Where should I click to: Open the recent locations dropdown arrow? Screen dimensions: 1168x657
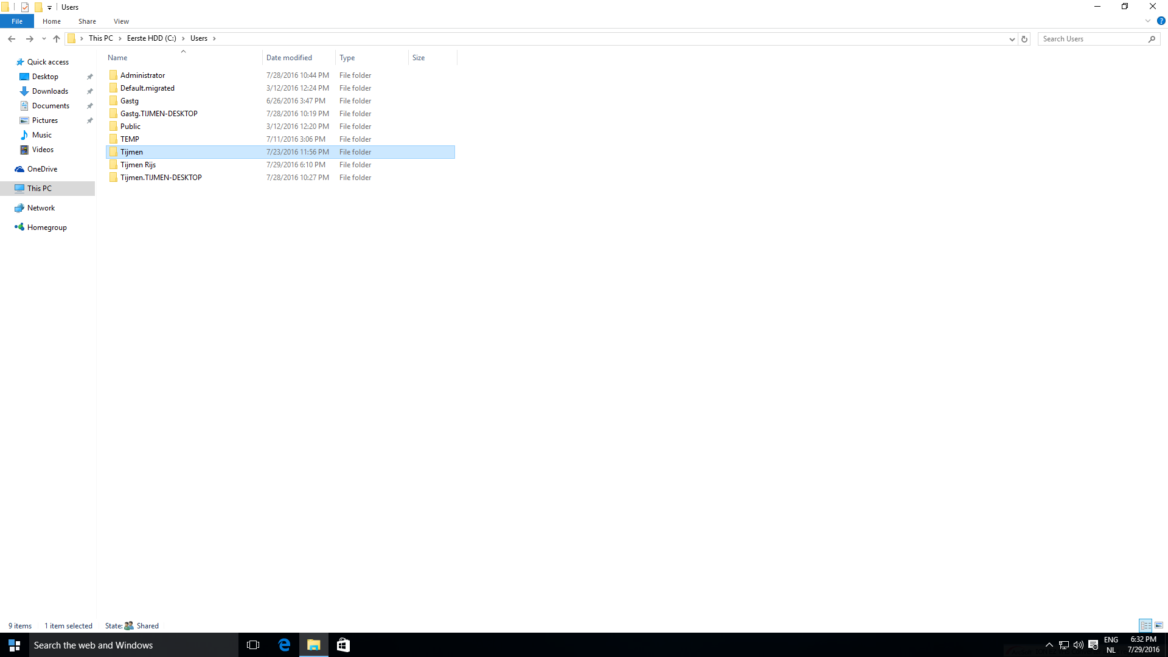(44, 39)
